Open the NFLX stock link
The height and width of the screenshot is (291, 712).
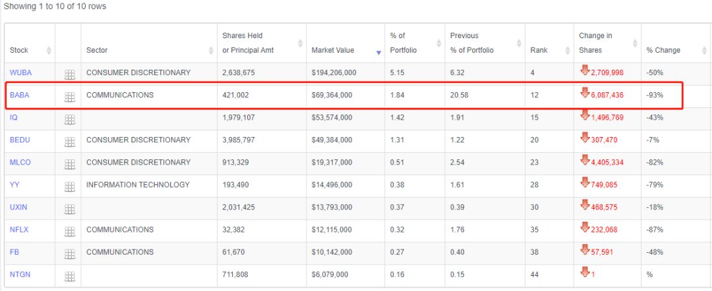tap(19, 230)
